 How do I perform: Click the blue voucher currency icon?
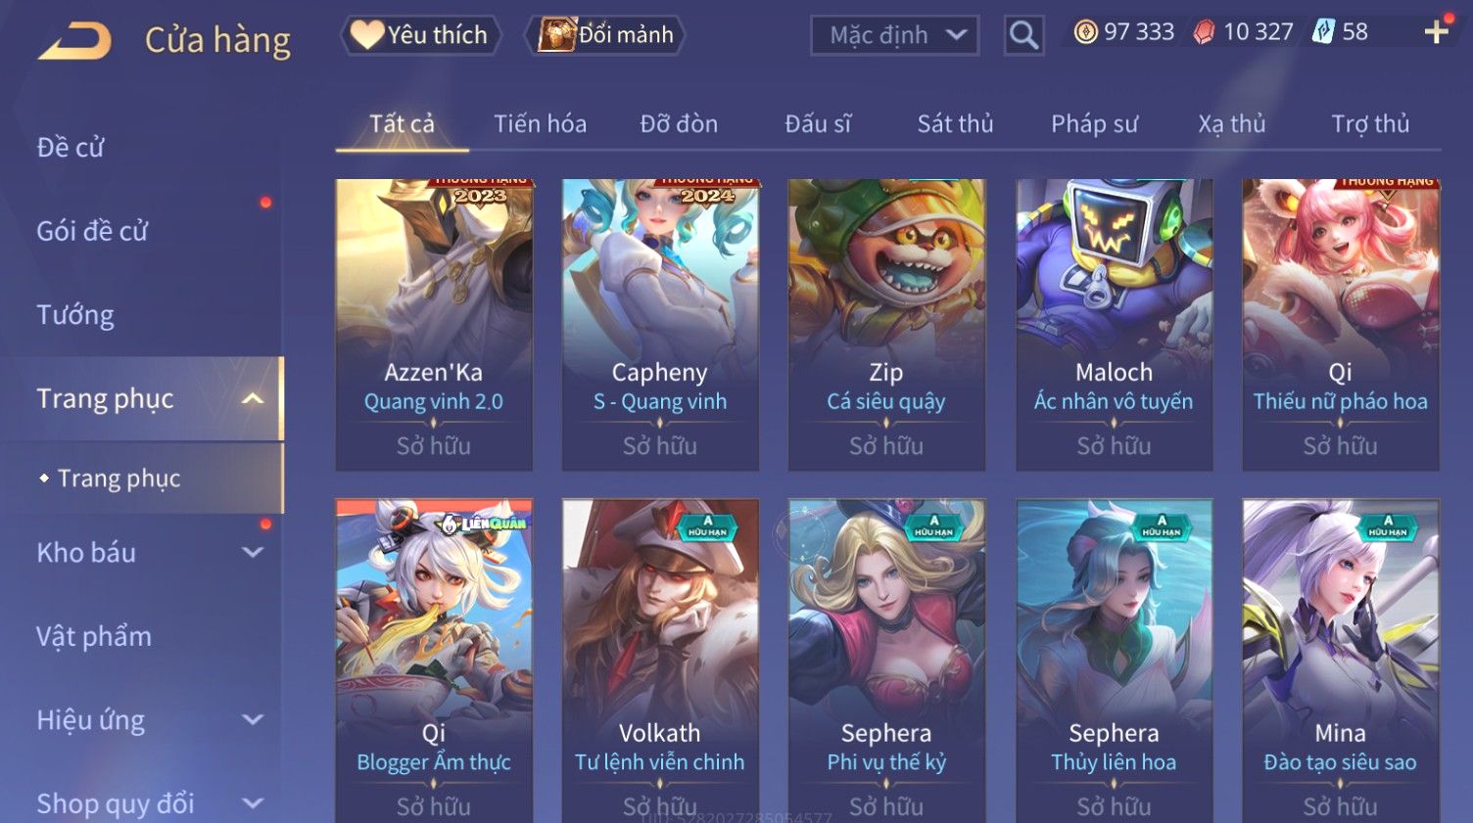click(x=1323, y=32)
